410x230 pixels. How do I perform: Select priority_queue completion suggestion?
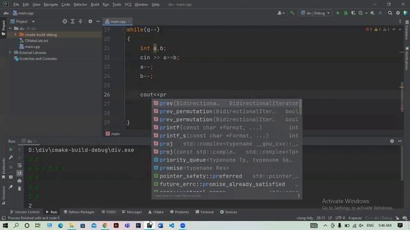coord(227,160)
